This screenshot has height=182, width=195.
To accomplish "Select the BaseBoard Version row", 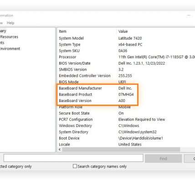I will (126, 101).
